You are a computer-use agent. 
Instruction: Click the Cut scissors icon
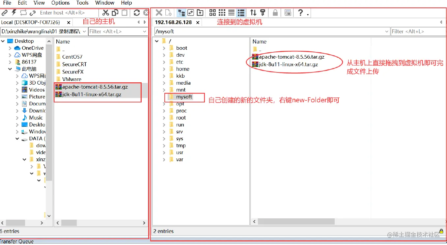(x=105, y=13)
